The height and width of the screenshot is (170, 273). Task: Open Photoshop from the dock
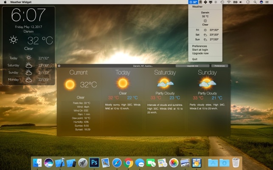tap(94, 162)
